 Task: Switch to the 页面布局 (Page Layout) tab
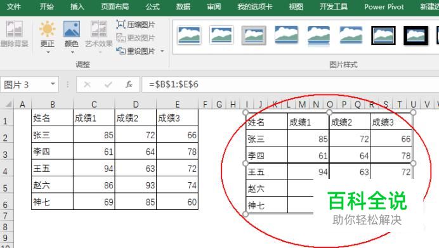115,7
